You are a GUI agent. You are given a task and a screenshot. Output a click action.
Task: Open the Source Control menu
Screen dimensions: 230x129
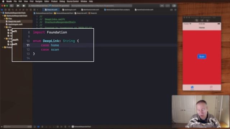(x=73, y=1)
